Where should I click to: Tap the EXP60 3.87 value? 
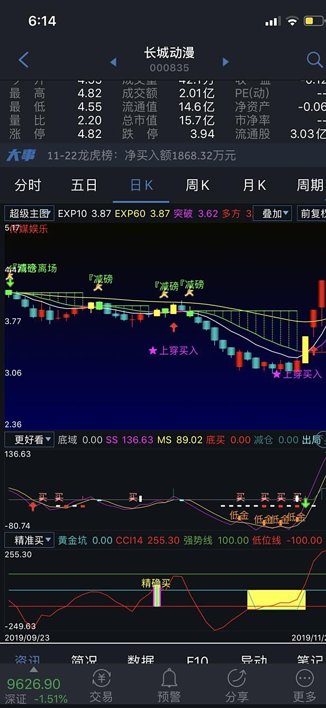142,214
